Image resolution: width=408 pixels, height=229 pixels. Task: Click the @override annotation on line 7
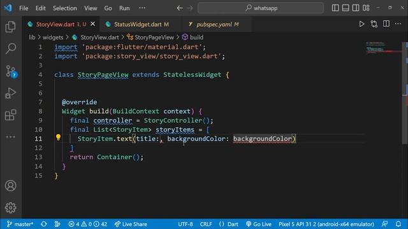79,102
